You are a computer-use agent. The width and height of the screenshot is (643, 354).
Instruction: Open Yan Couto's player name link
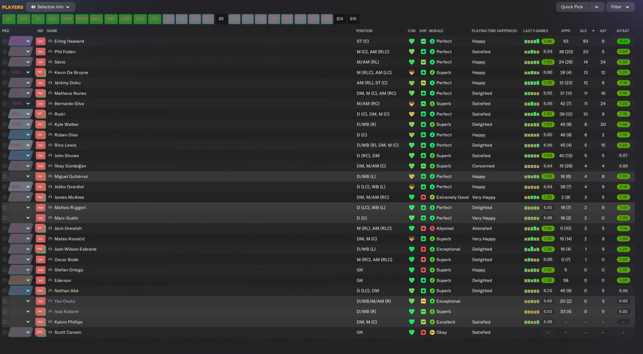(x=65, y=301)
